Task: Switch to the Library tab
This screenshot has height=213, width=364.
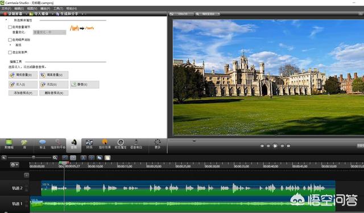Action: pos(24,144)
